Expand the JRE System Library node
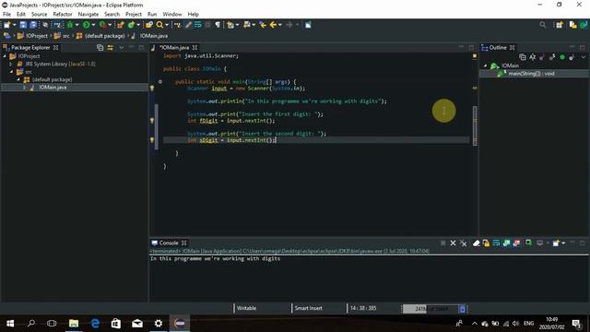The width and height of the screenshot is (590, 332). pyautogui.click(x=11, y=64)
